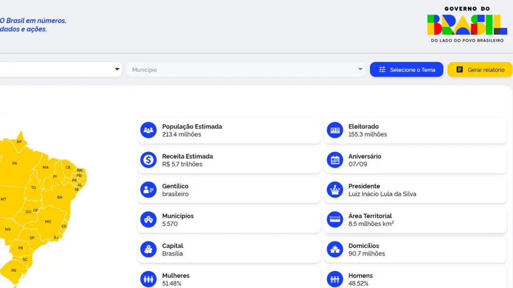Click the Homens card icon
Screen dimensions: 513x288
[x=335, y=279]
